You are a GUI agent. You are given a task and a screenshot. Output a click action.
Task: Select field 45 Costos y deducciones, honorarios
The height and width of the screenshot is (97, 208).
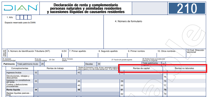point(100,85)
